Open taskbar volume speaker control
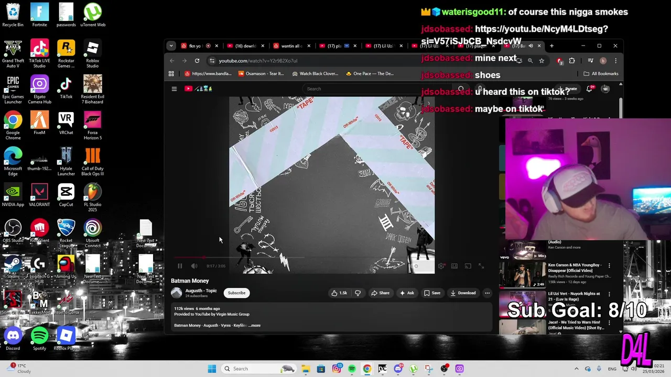 pos(633,369)
